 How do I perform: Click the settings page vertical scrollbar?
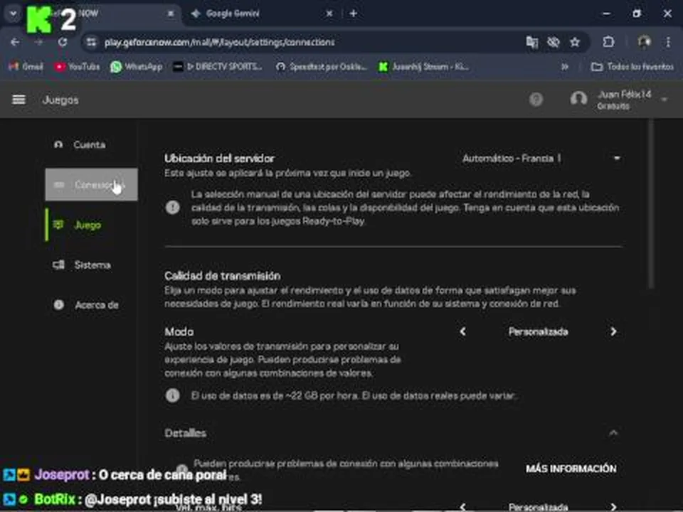[x=651, y=205]
